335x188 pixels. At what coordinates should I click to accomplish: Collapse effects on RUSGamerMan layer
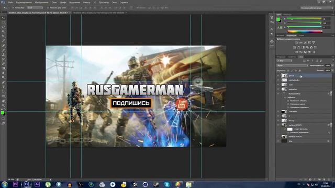(x=331, y=93)
